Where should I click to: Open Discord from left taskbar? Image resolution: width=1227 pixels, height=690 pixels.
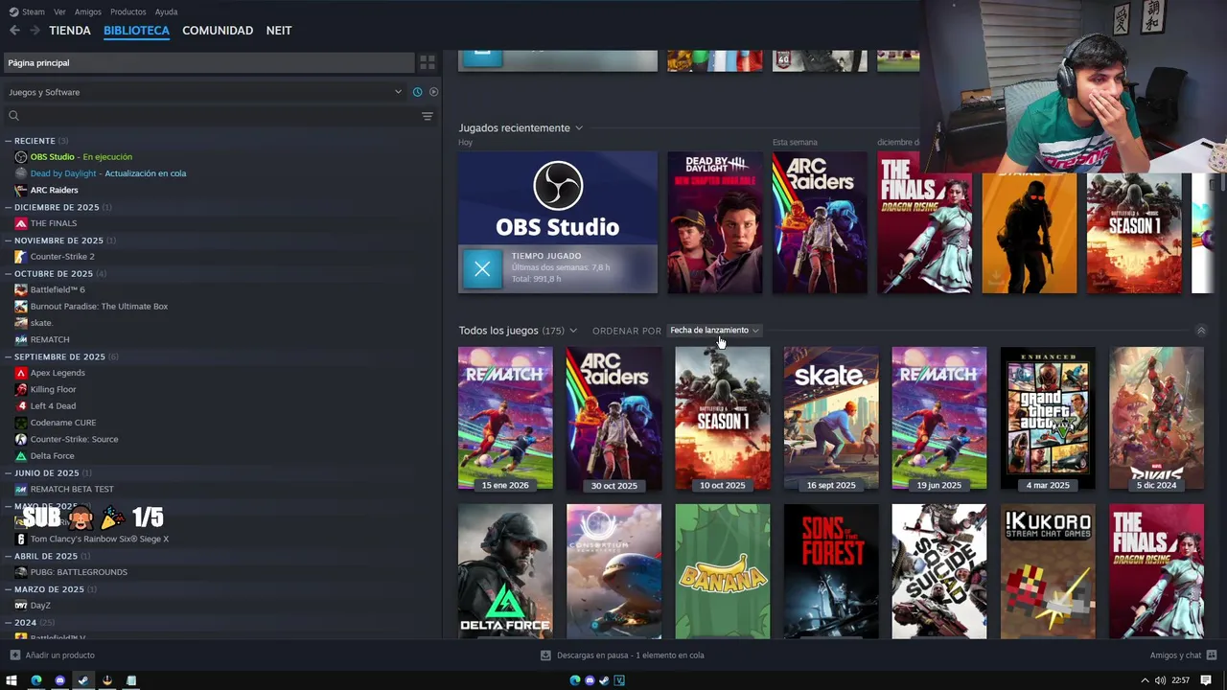[59, 680]
